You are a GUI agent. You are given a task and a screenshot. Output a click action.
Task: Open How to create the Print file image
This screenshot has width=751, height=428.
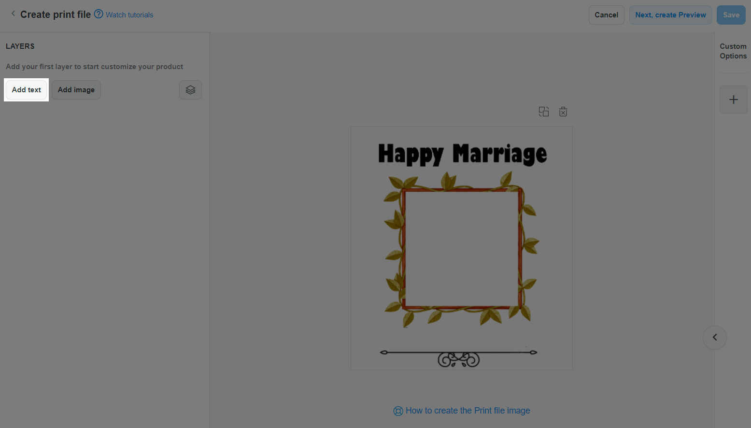[468, 411]
